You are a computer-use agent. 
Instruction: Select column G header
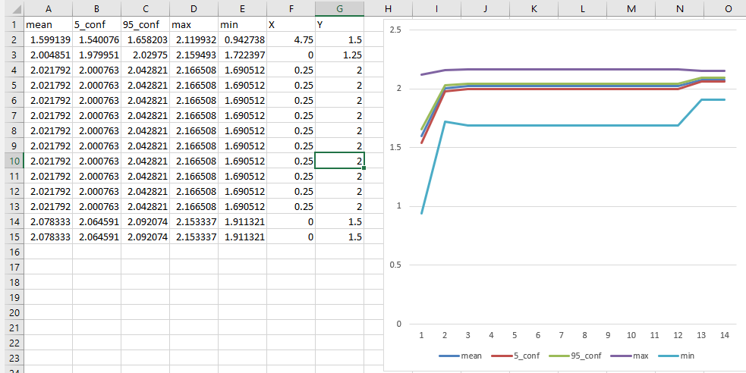tap(340, 8)
